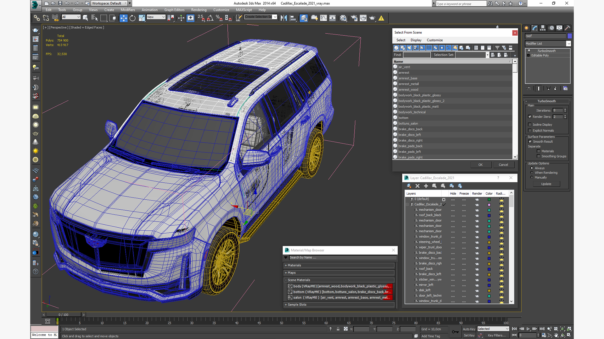Open the Utilities hammer panel tab
The width and height of the screenshot is (604, 339).
[568, 28]
